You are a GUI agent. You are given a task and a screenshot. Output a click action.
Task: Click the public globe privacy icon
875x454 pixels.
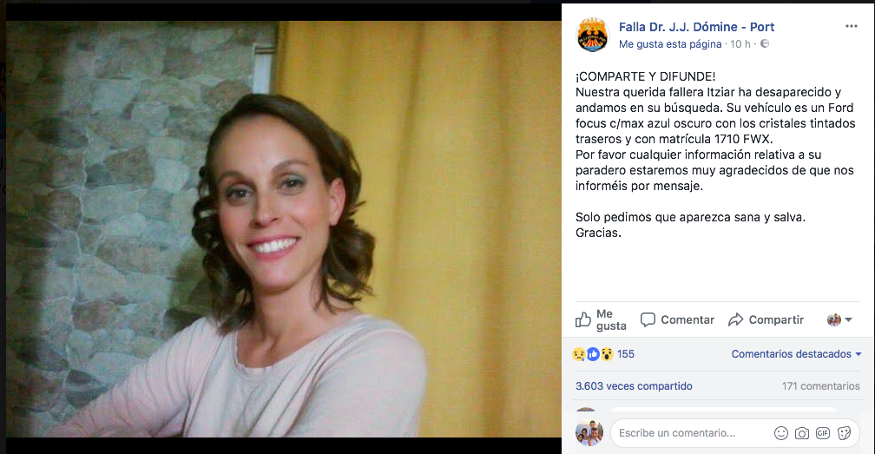pos(765,43)
